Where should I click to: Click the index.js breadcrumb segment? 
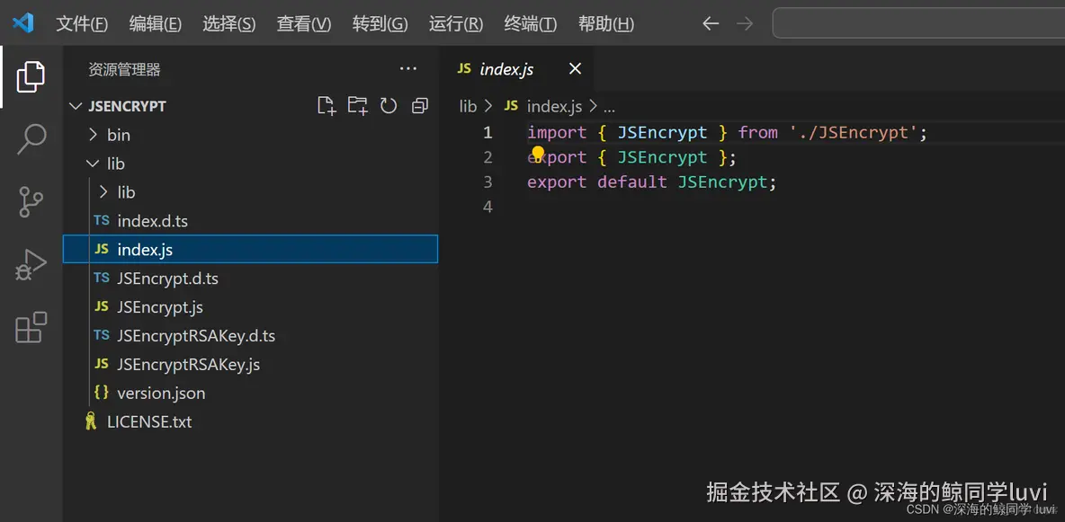(x=554, y=107)
